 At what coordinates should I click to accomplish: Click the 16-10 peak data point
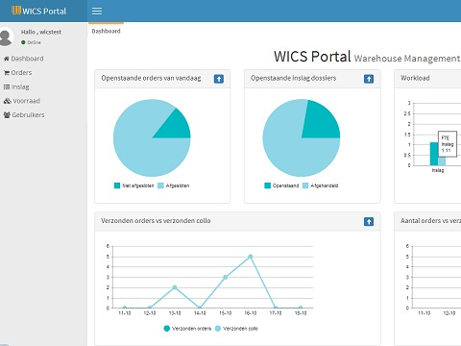coord(251,257)
